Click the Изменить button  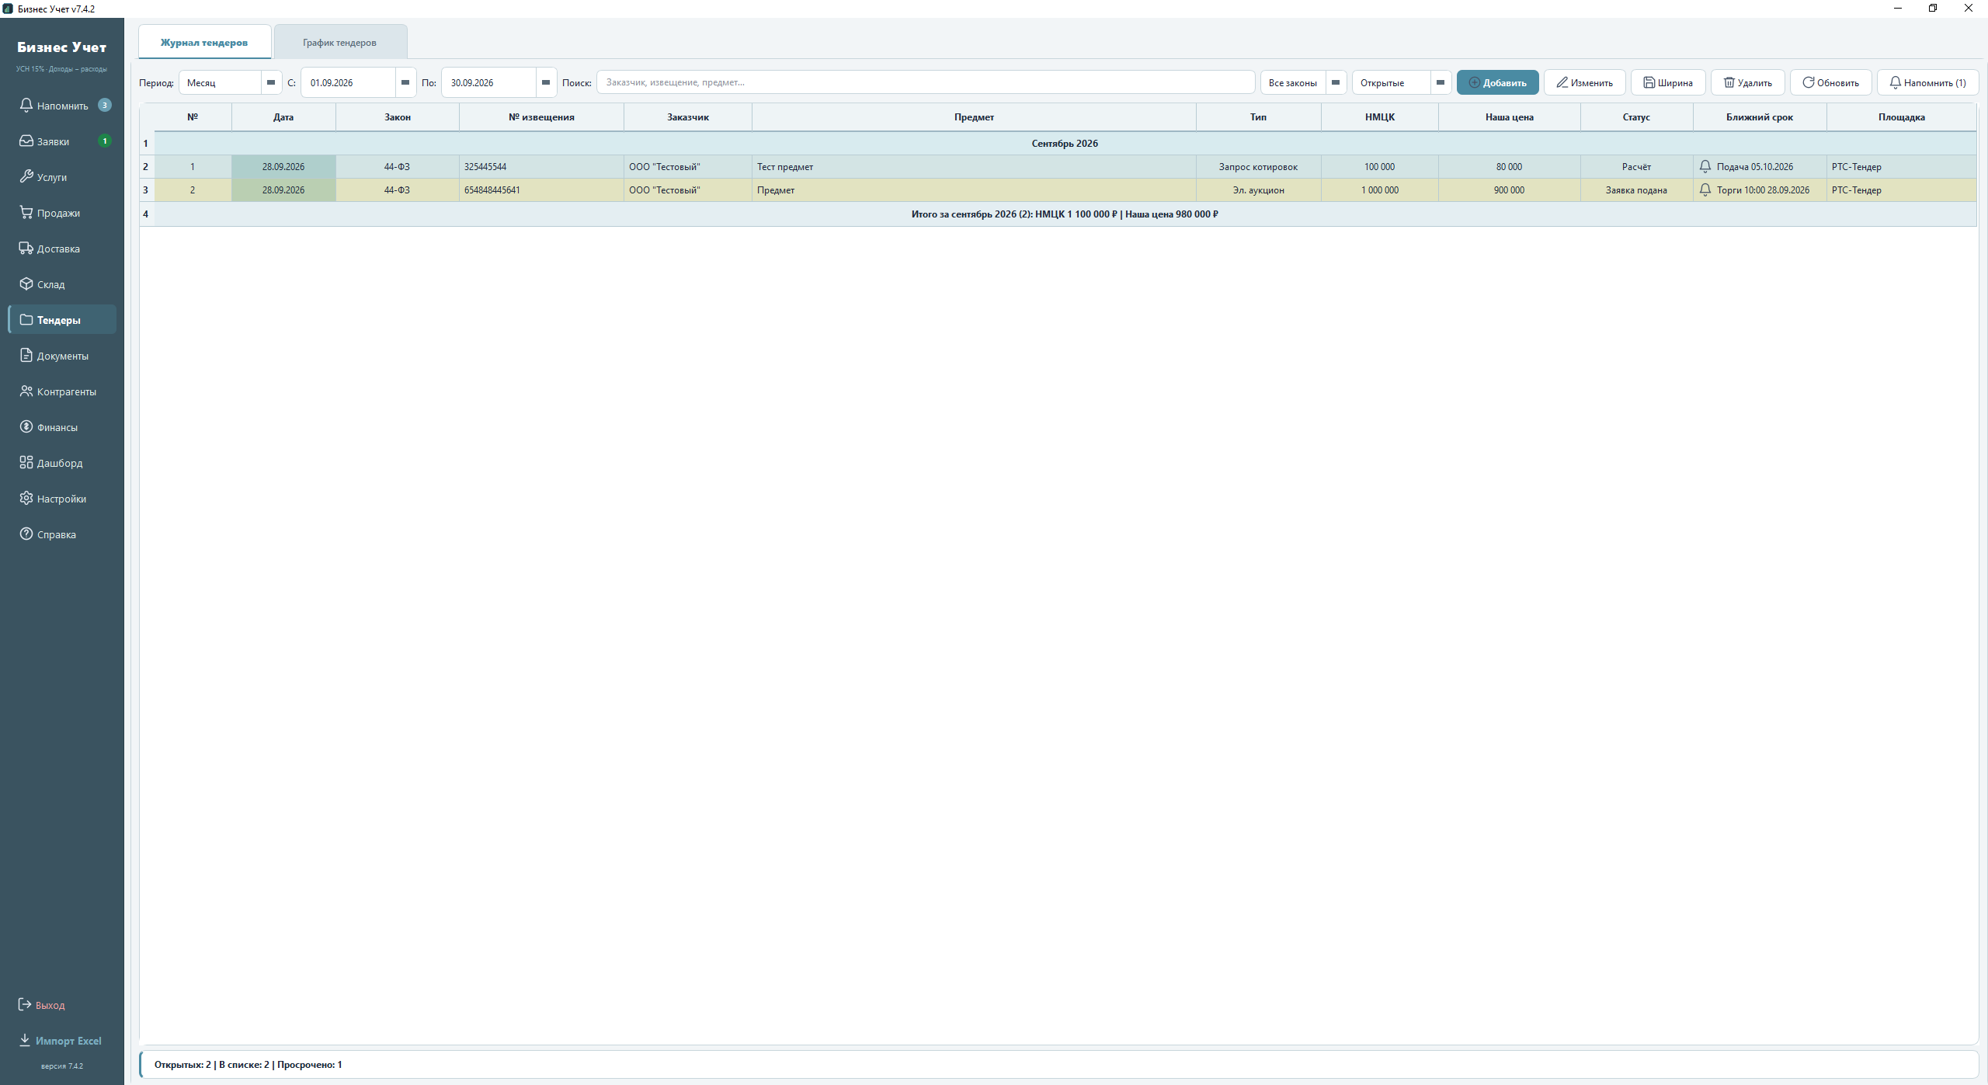(x=1584, y=82)
